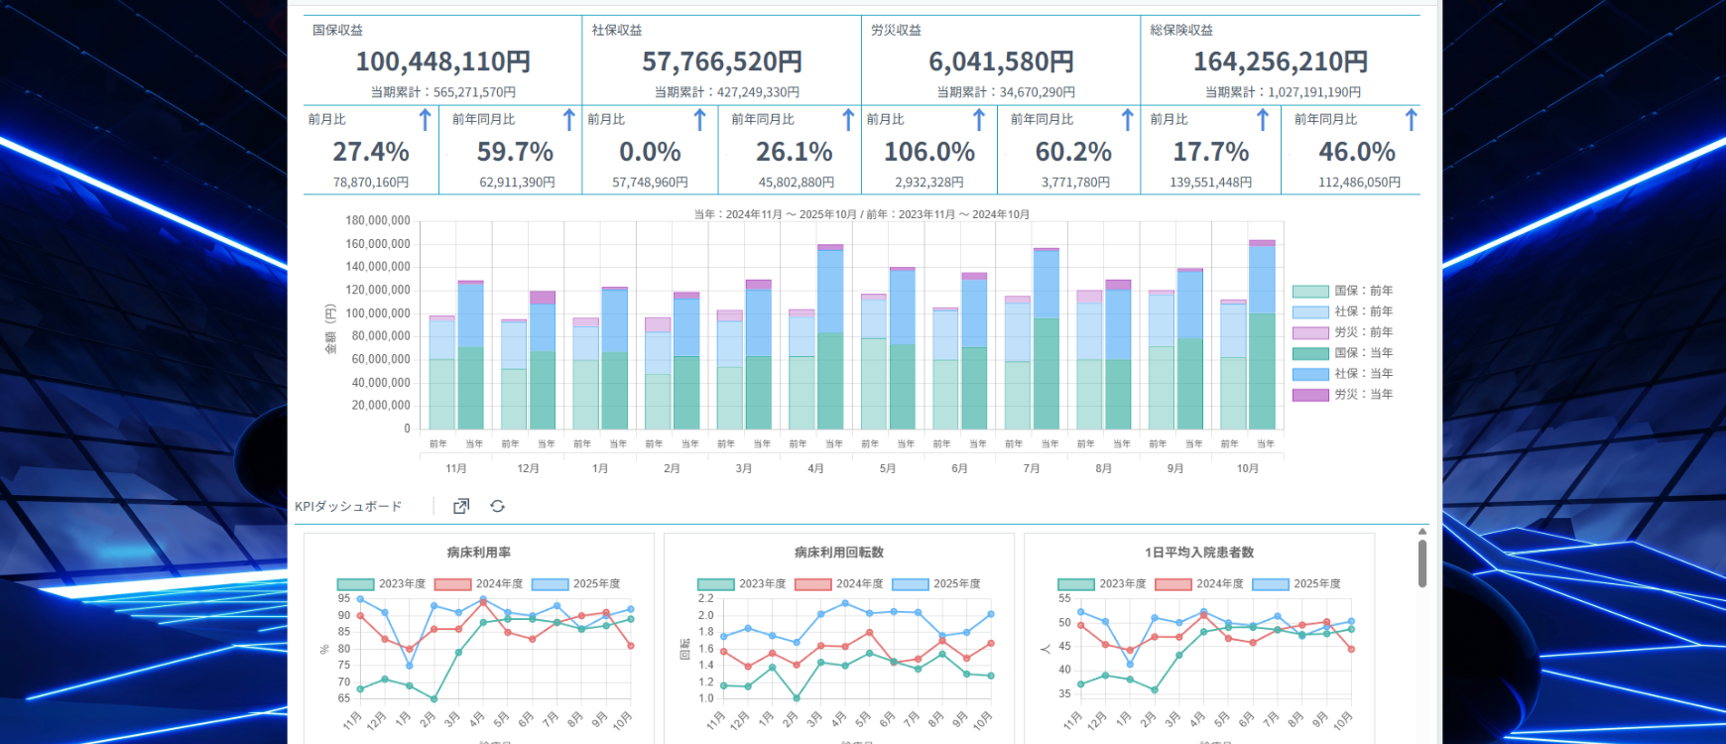The height and width of the screenshot is (744, 1726).
Task: Toggle 2025年度 line in 病床利用回転数 chart
Action: coord(937,584)
